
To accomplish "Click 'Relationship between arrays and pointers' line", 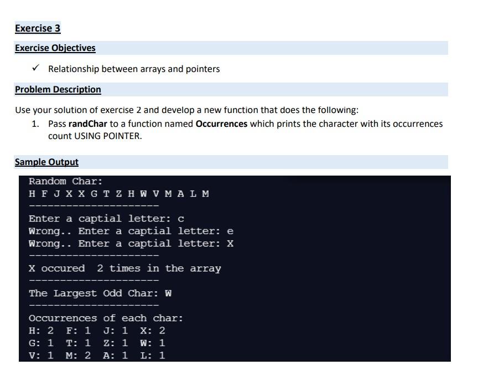I will 134,69.
